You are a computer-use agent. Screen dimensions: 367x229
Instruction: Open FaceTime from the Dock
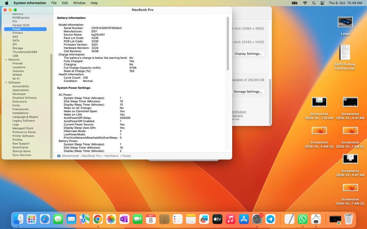[x=138, y=219]
